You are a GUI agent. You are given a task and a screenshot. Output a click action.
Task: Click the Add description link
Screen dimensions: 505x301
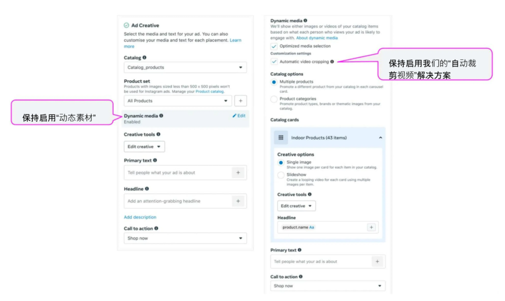pos(140,217)
